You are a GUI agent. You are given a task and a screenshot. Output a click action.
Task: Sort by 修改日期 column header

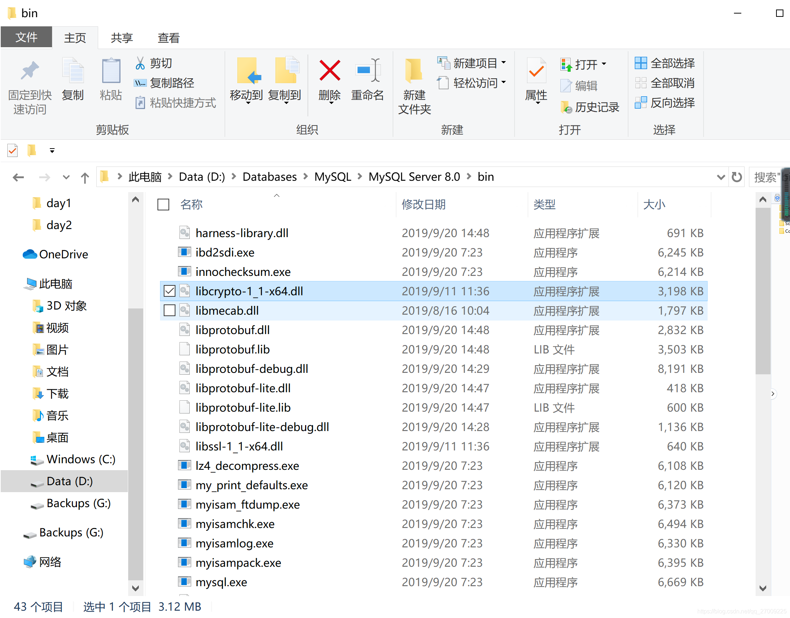pyautogui.click(x=423, y=205)
